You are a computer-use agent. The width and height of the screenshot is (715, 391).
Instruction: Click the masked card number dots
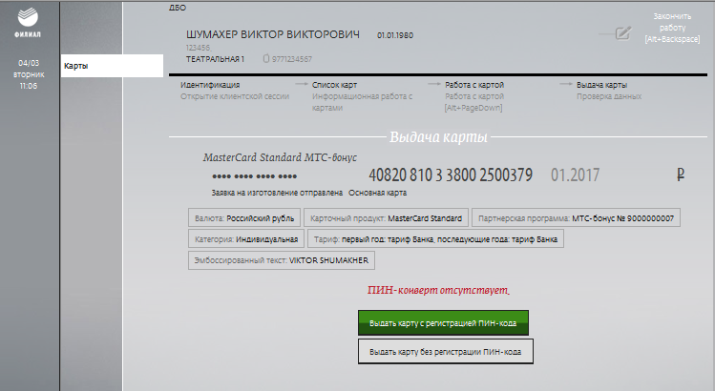click(255, 175)
